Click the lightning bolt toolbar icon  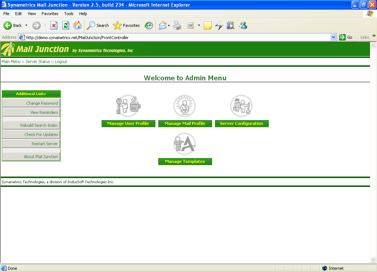(219, 25)
